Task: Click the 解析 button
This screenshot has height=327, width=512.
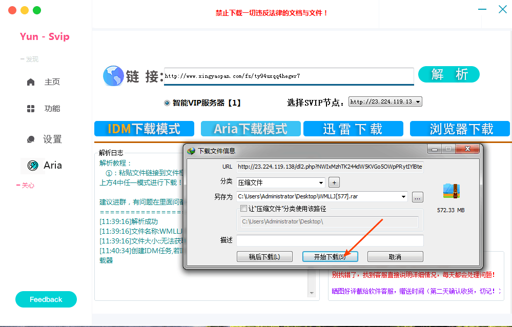Action: (449, 74)
